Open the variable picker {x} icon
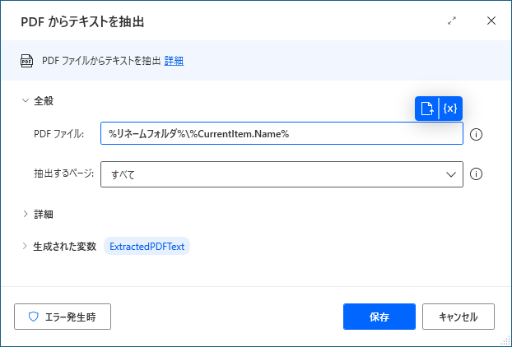512x347 pixels. [450, 109]
